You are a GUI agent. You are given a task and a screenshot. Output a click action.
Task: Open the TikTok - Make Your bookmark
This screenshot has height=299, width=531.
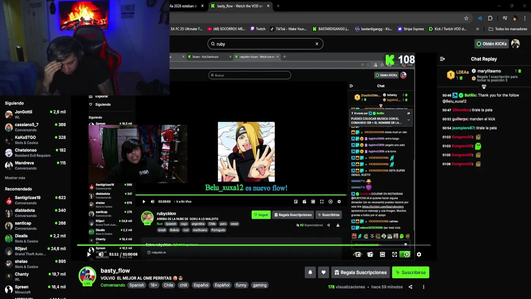pyautogui.click(x=288, y=29)
